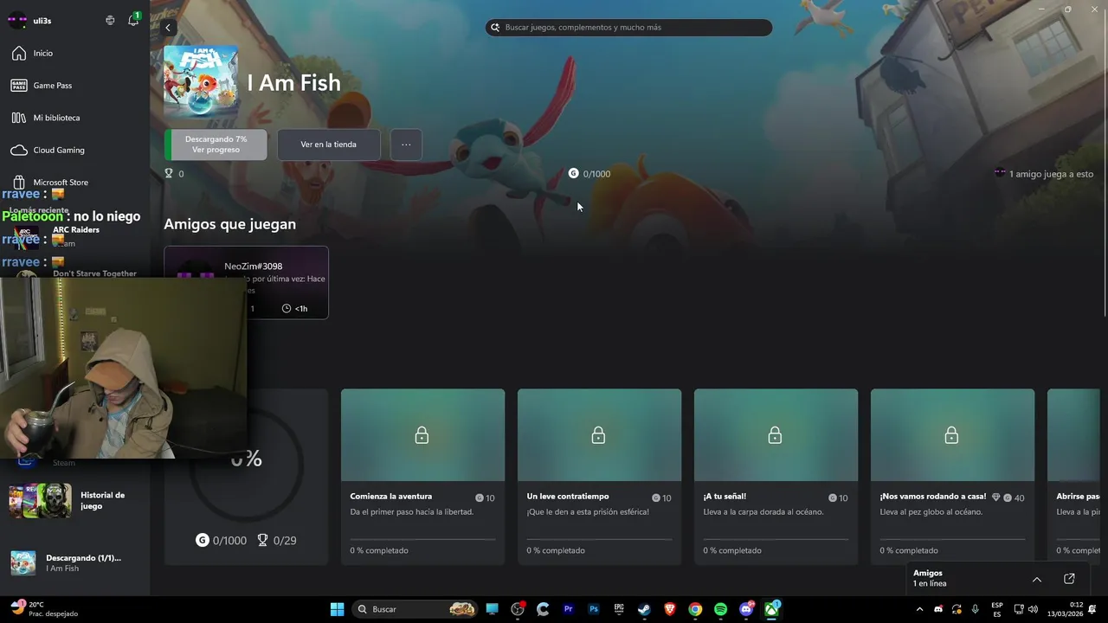
Task: Open Discord on the taskbar
Action: click(746, 609)
